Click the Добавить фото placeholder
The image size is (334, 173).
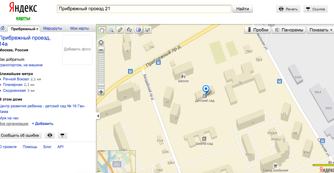[x=77, y=50]
